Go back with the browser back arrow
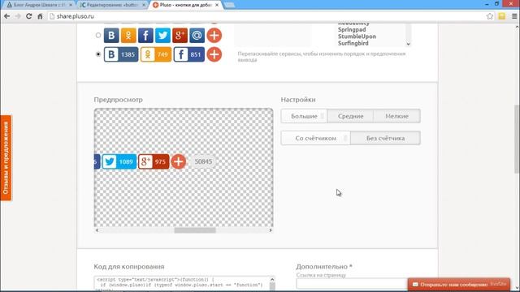 click(x=7, y=16)
